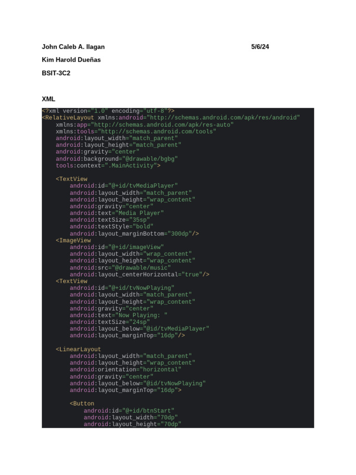Click the tvMediaPlayer id line
The height and width of the screenshot is (475, 356).
coord(124,186)
